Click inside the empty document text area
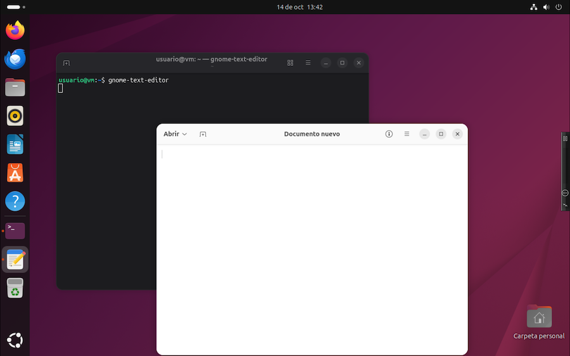Viewport: 570px width, 356px height. [312, 247]
